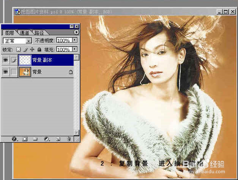Collapse the layers palette
Image resolution: width=238 pixels, height=180 pixels.
72,27
